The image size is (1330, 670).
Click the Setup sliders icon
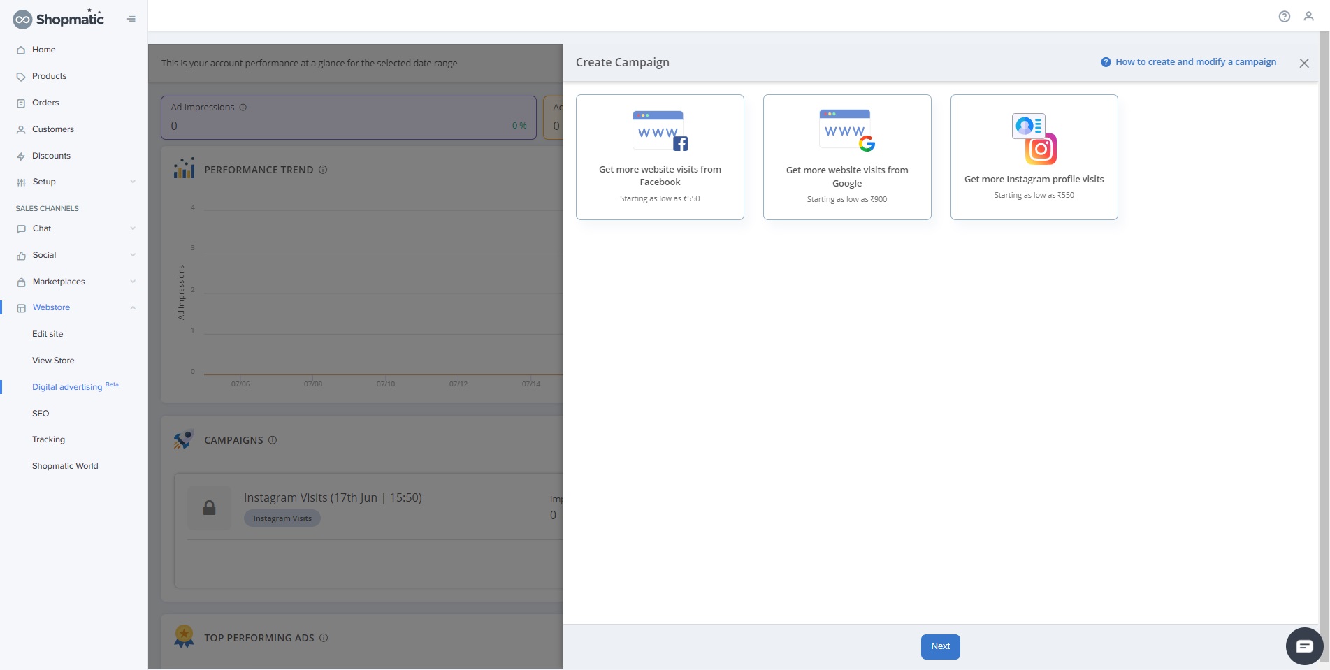(x=21, y=182)
